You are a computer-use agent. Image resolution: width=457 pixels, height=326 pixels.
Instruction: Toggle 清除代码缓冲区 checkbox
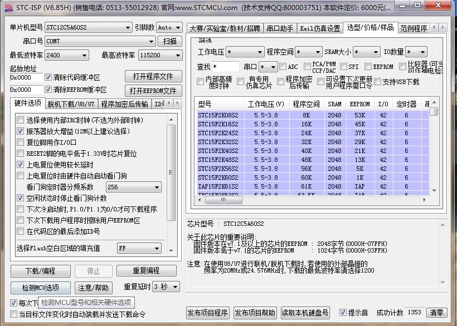(x=48, y=77)
